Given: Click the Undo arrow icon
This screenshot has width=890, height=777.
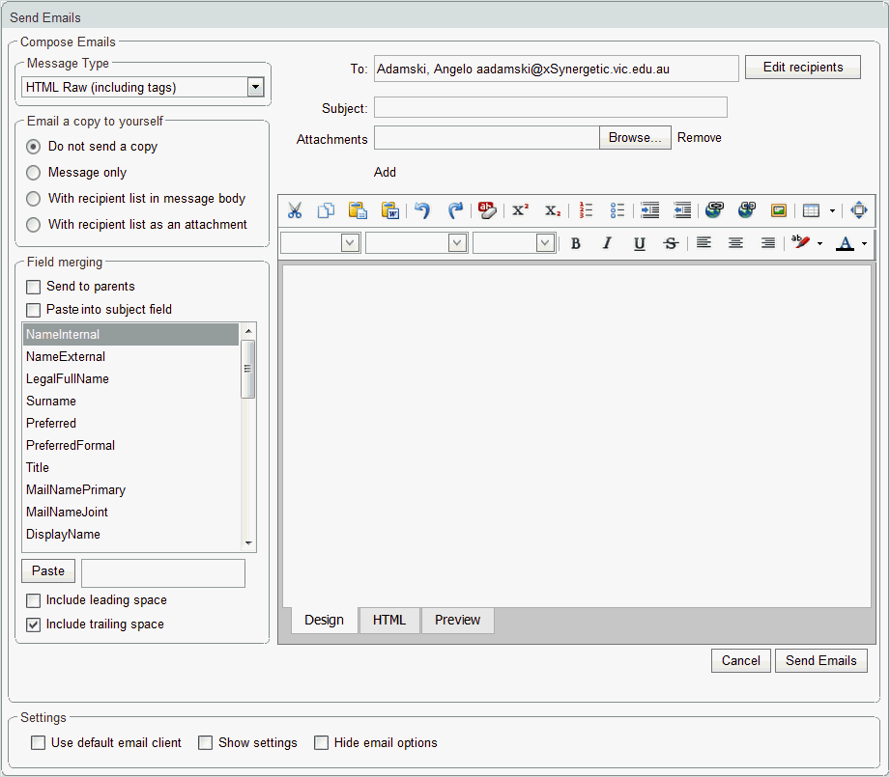Looking at the screenshot, I should pos(422,210).
